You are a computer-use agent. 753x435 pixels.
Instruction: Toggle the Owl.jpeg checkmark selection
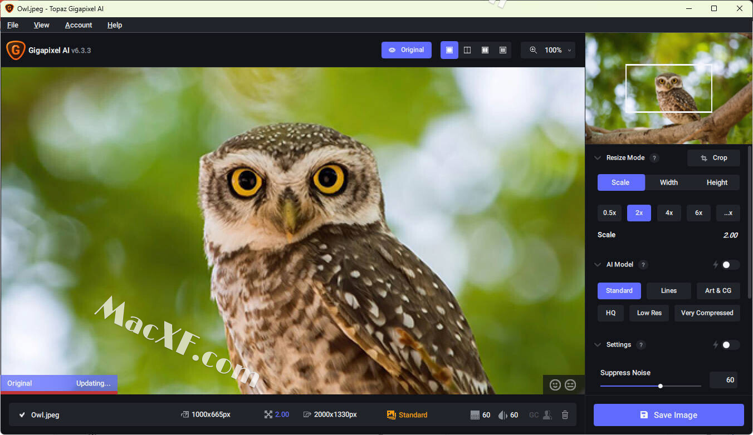(22, 415)
